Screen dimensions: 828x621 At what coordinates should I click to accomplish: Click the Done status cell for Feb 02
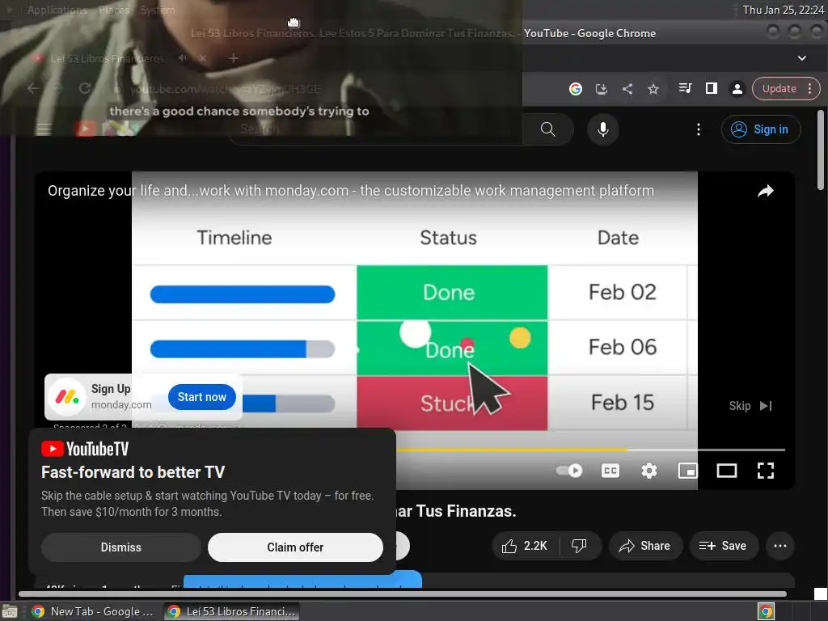coord(452,293)
